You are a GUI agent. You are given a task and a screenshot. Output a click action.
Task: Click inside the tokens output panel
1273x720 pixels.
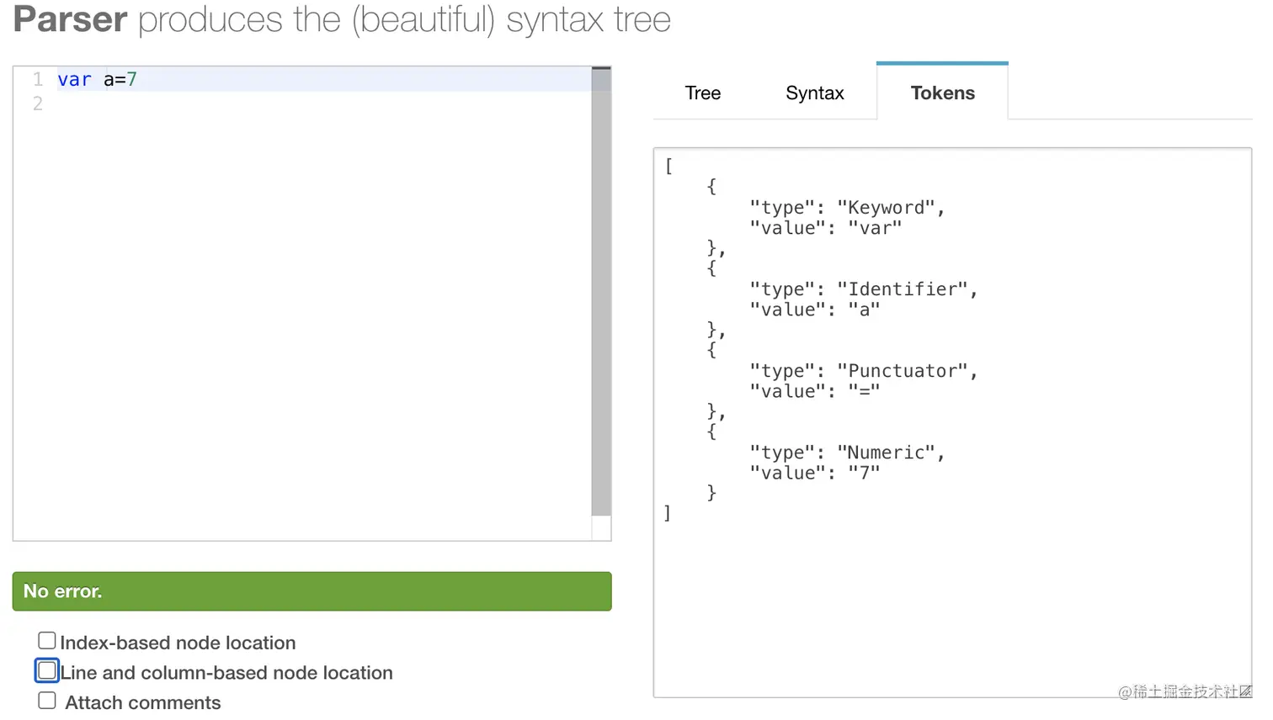click(x=951, y=589)
